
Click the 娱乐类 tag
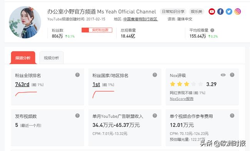(197, 12)
